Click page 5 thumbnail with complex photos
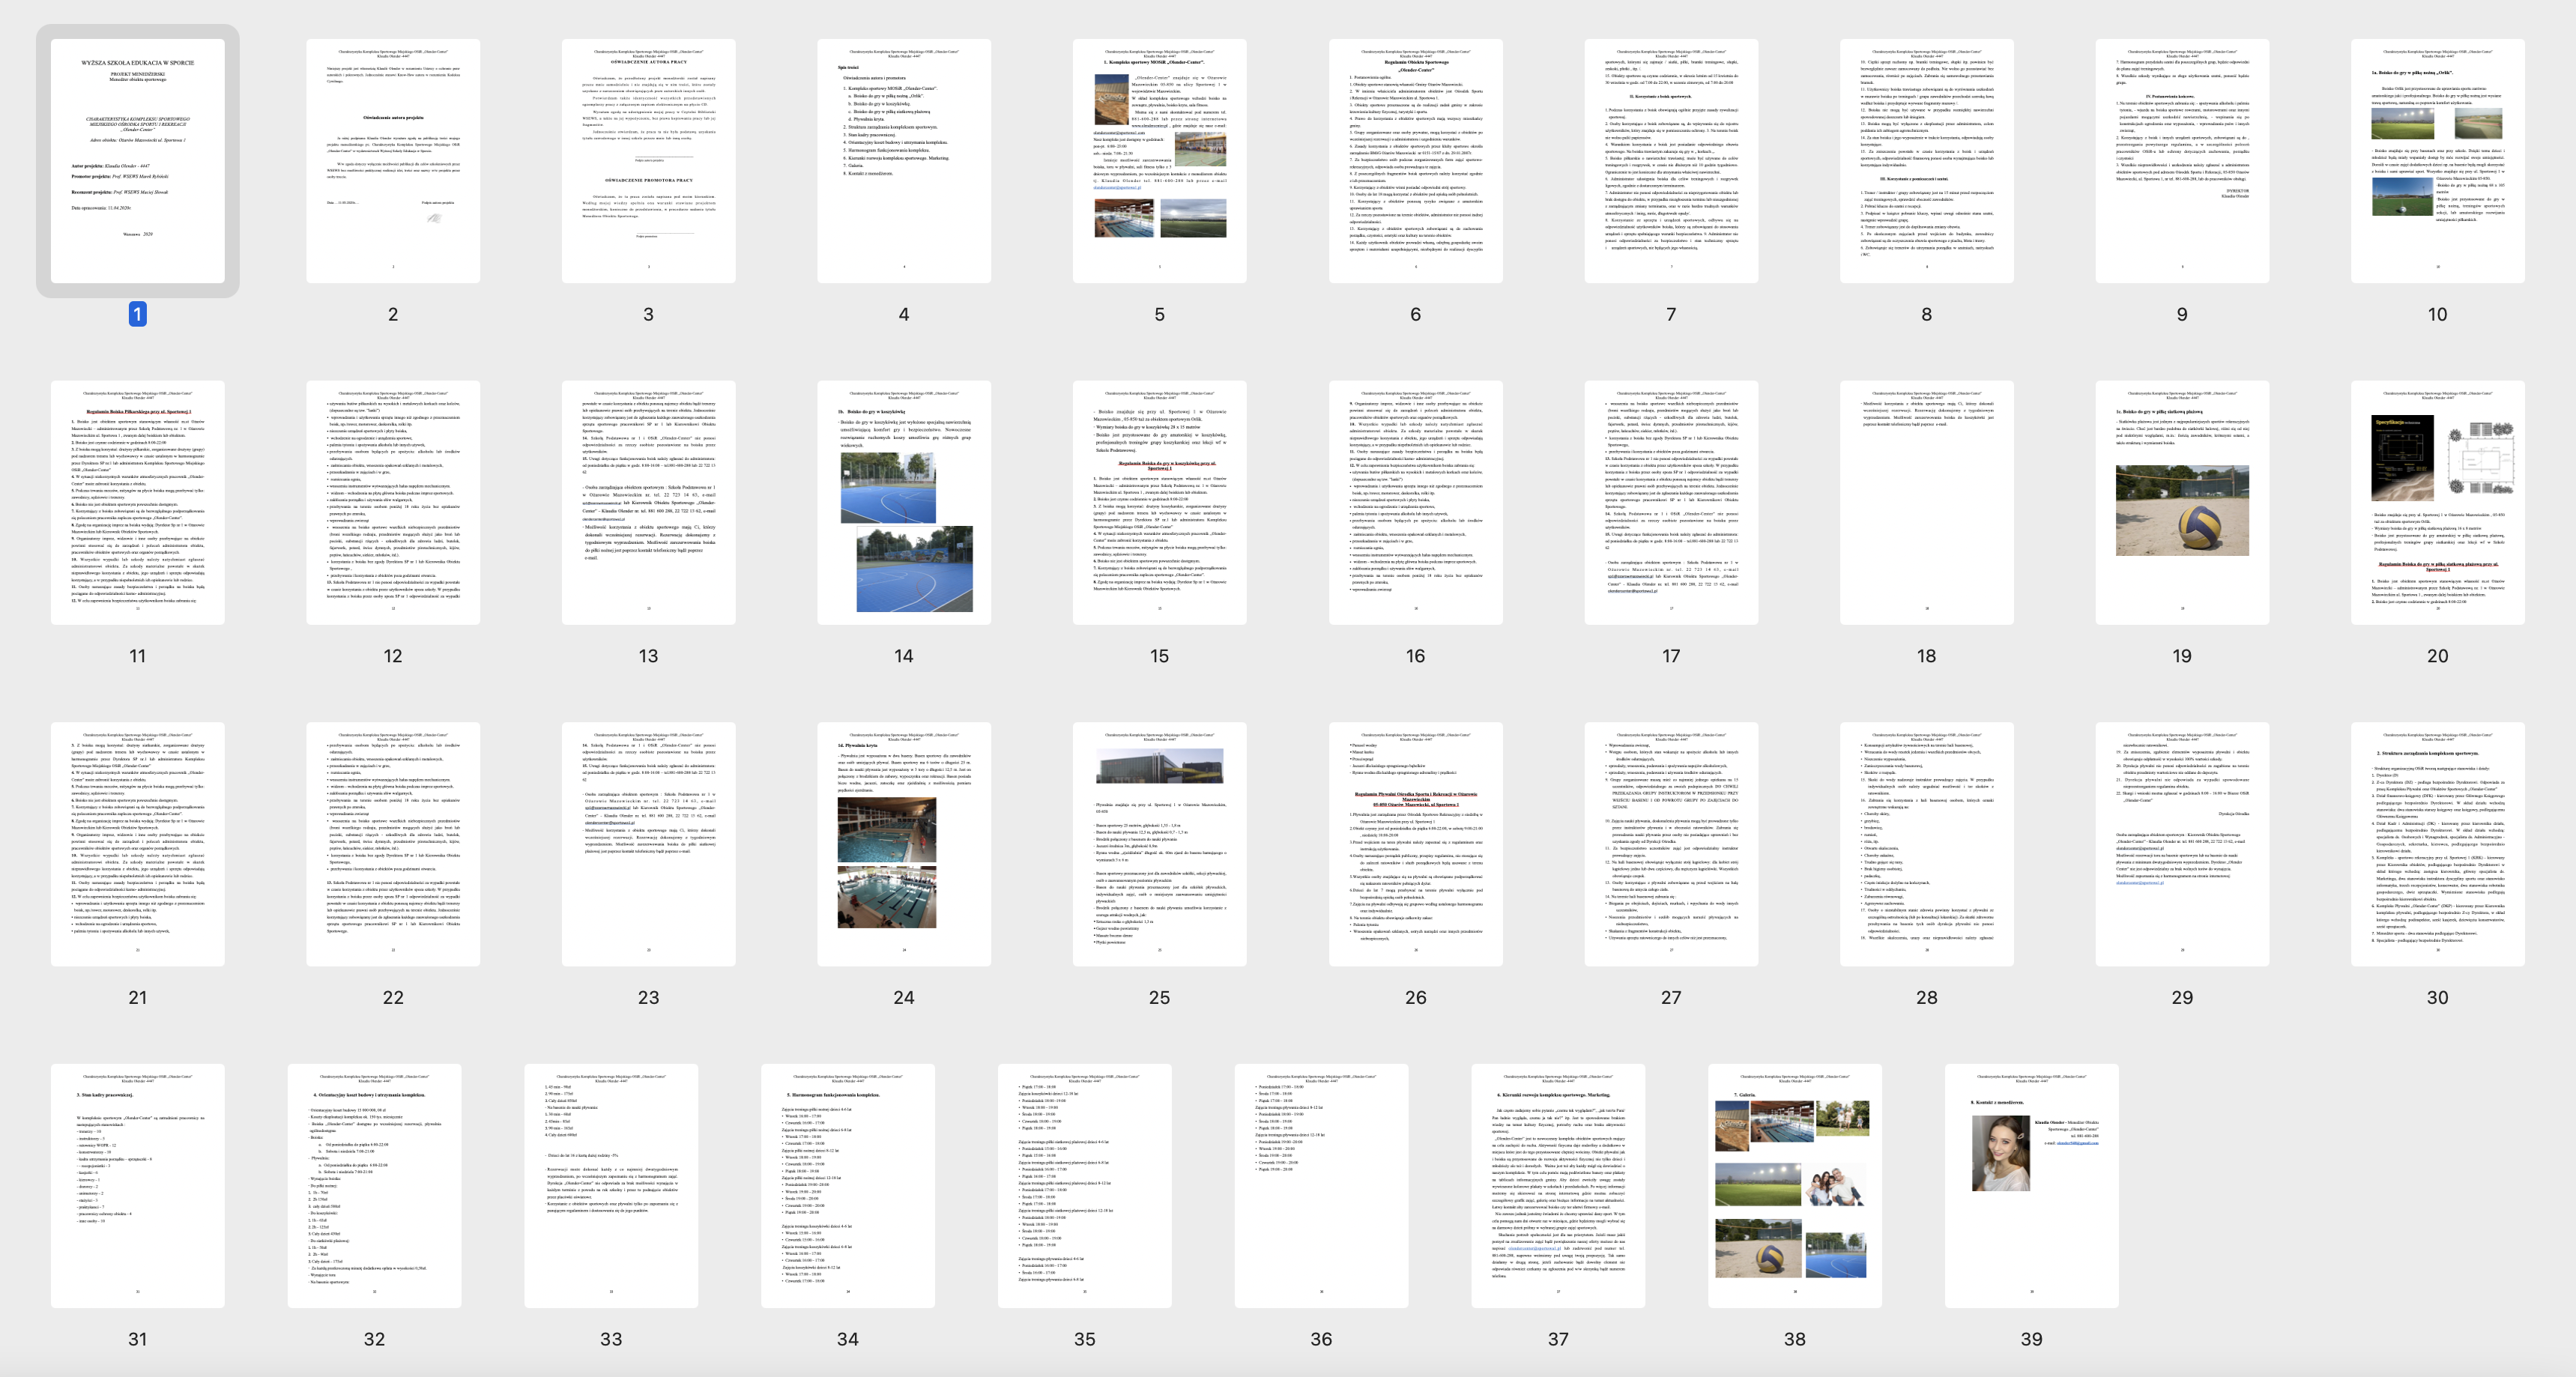2576x1377 pixels. coord(1159,161)
